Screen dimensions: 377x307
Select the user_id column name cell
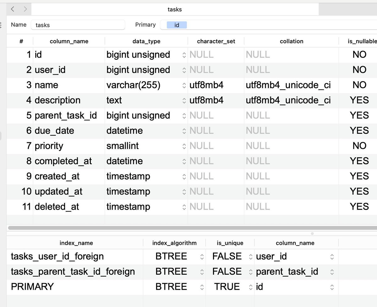pos(69,70)
